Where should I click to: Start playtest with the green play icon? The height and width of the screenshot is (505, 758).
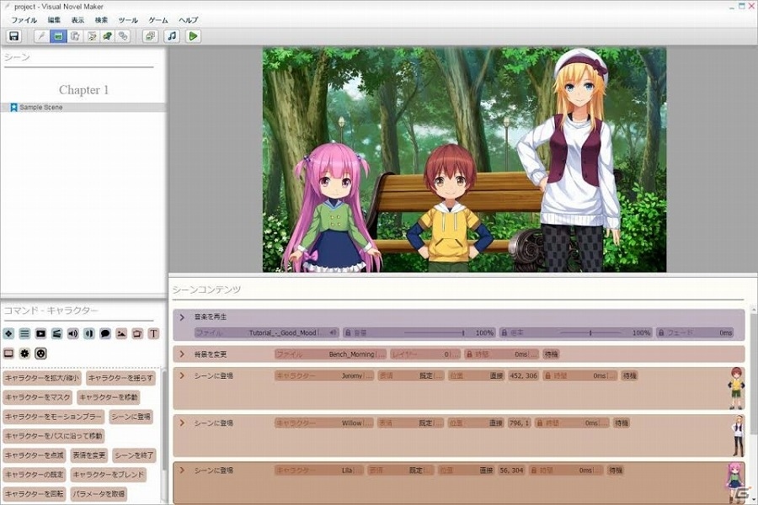pos(193,36)
